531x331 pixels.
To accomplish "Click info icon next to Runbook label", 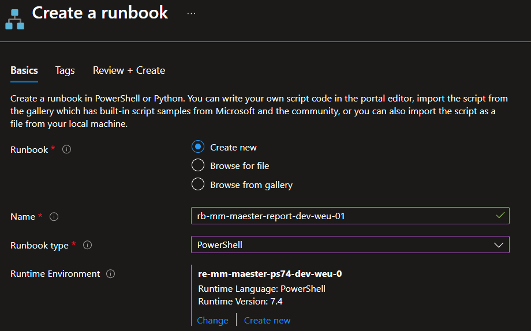I will pos(67,149).
